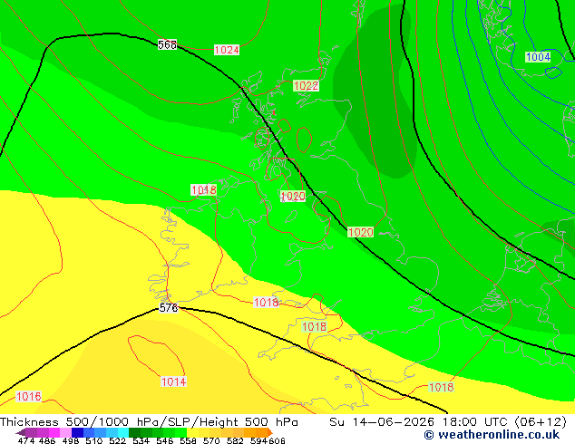Pick the bright green legend swatch before 558
The image size is (575, 444).
[180, 432]
